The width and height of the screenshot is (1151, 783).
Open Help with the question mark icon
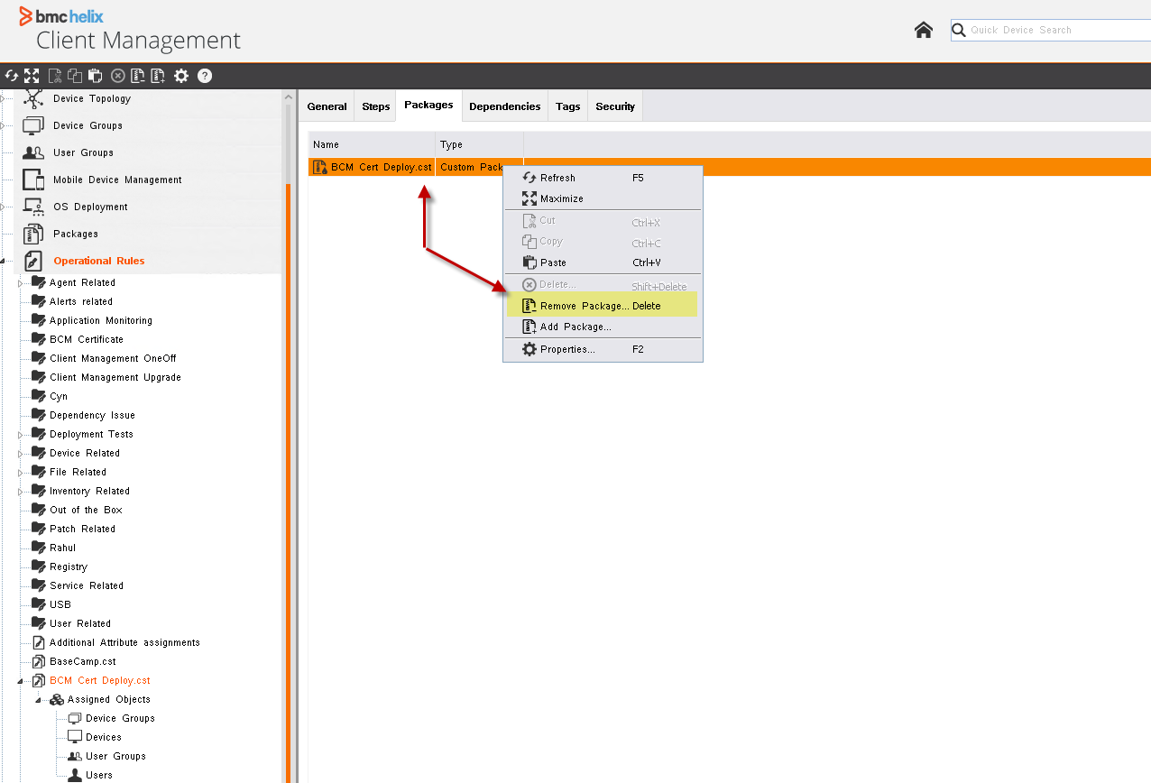(205, 76)
